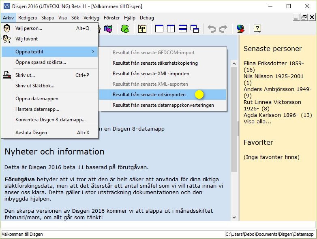317x239 pixels.
Task: Click the 'Nyheter och information' heading
Action: 54,152
